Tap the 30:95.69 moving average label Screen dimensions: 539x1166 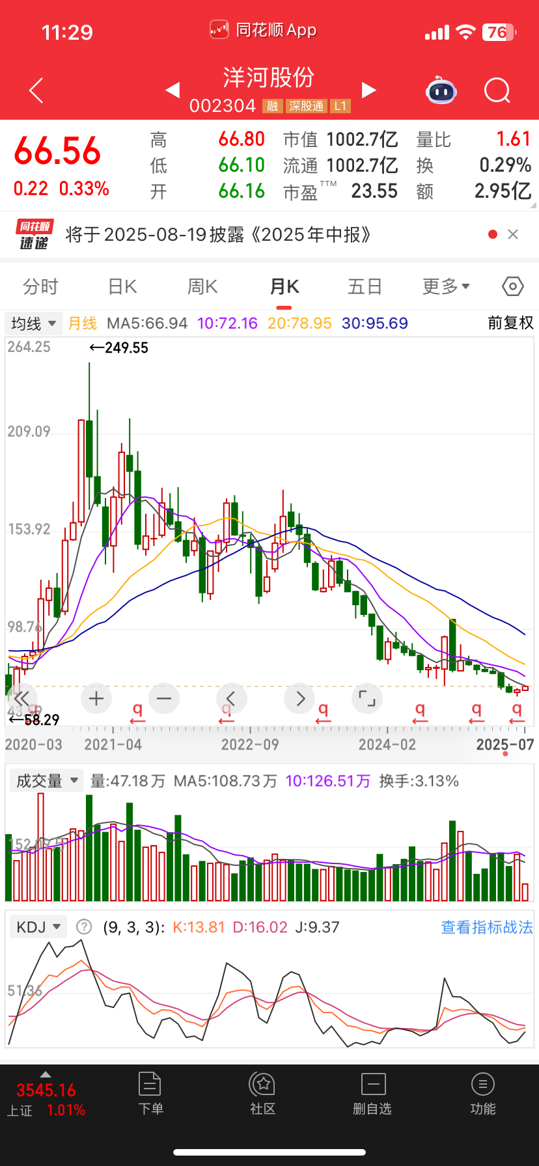375,323
